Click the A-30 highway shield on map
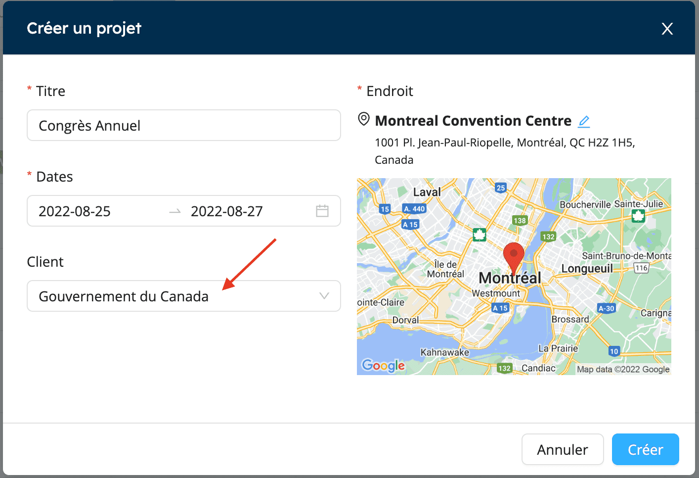The image size is (699, 478). [x=606, y=308]
